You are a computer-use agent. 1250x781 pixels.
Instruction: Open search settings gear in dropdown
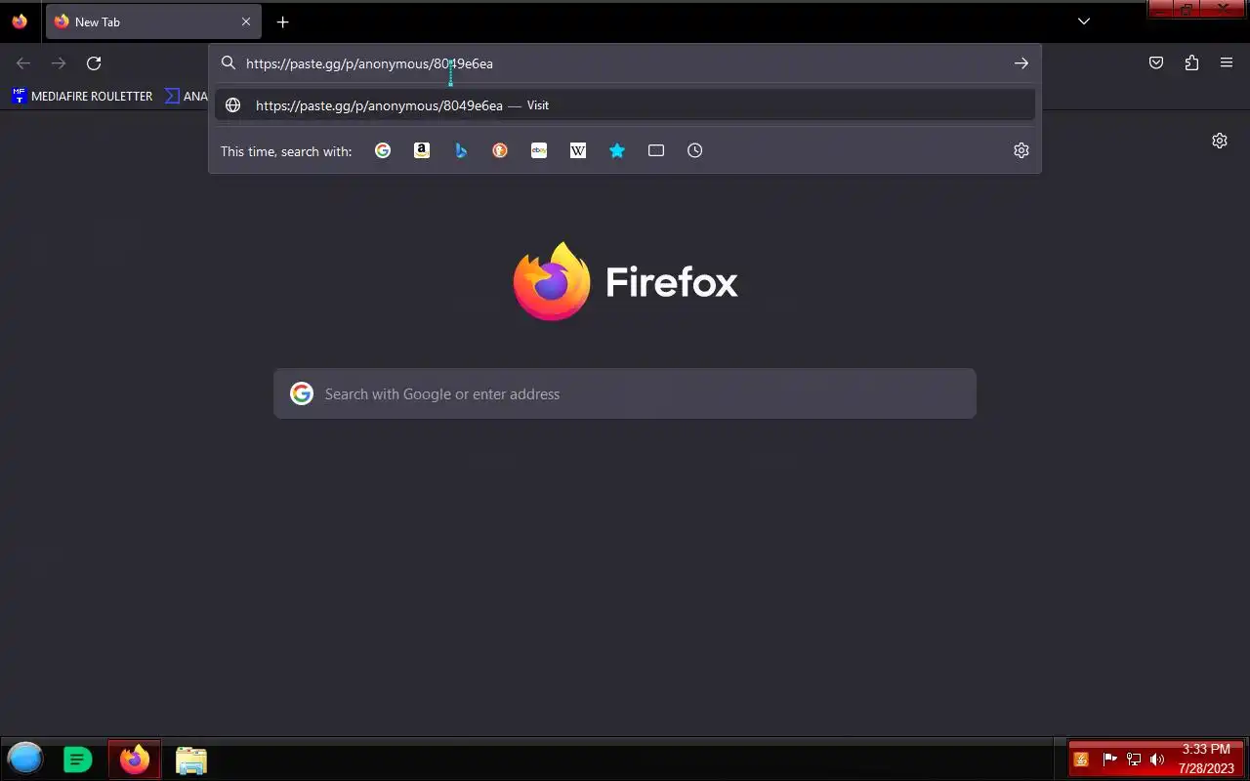coord(1021,150)
